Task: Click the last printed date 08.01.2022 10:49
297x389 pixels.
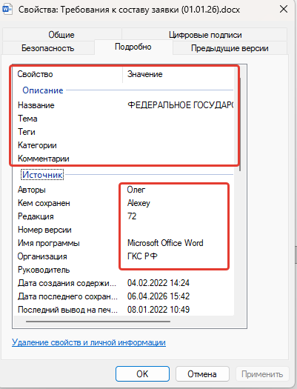Action: point(158,310)
